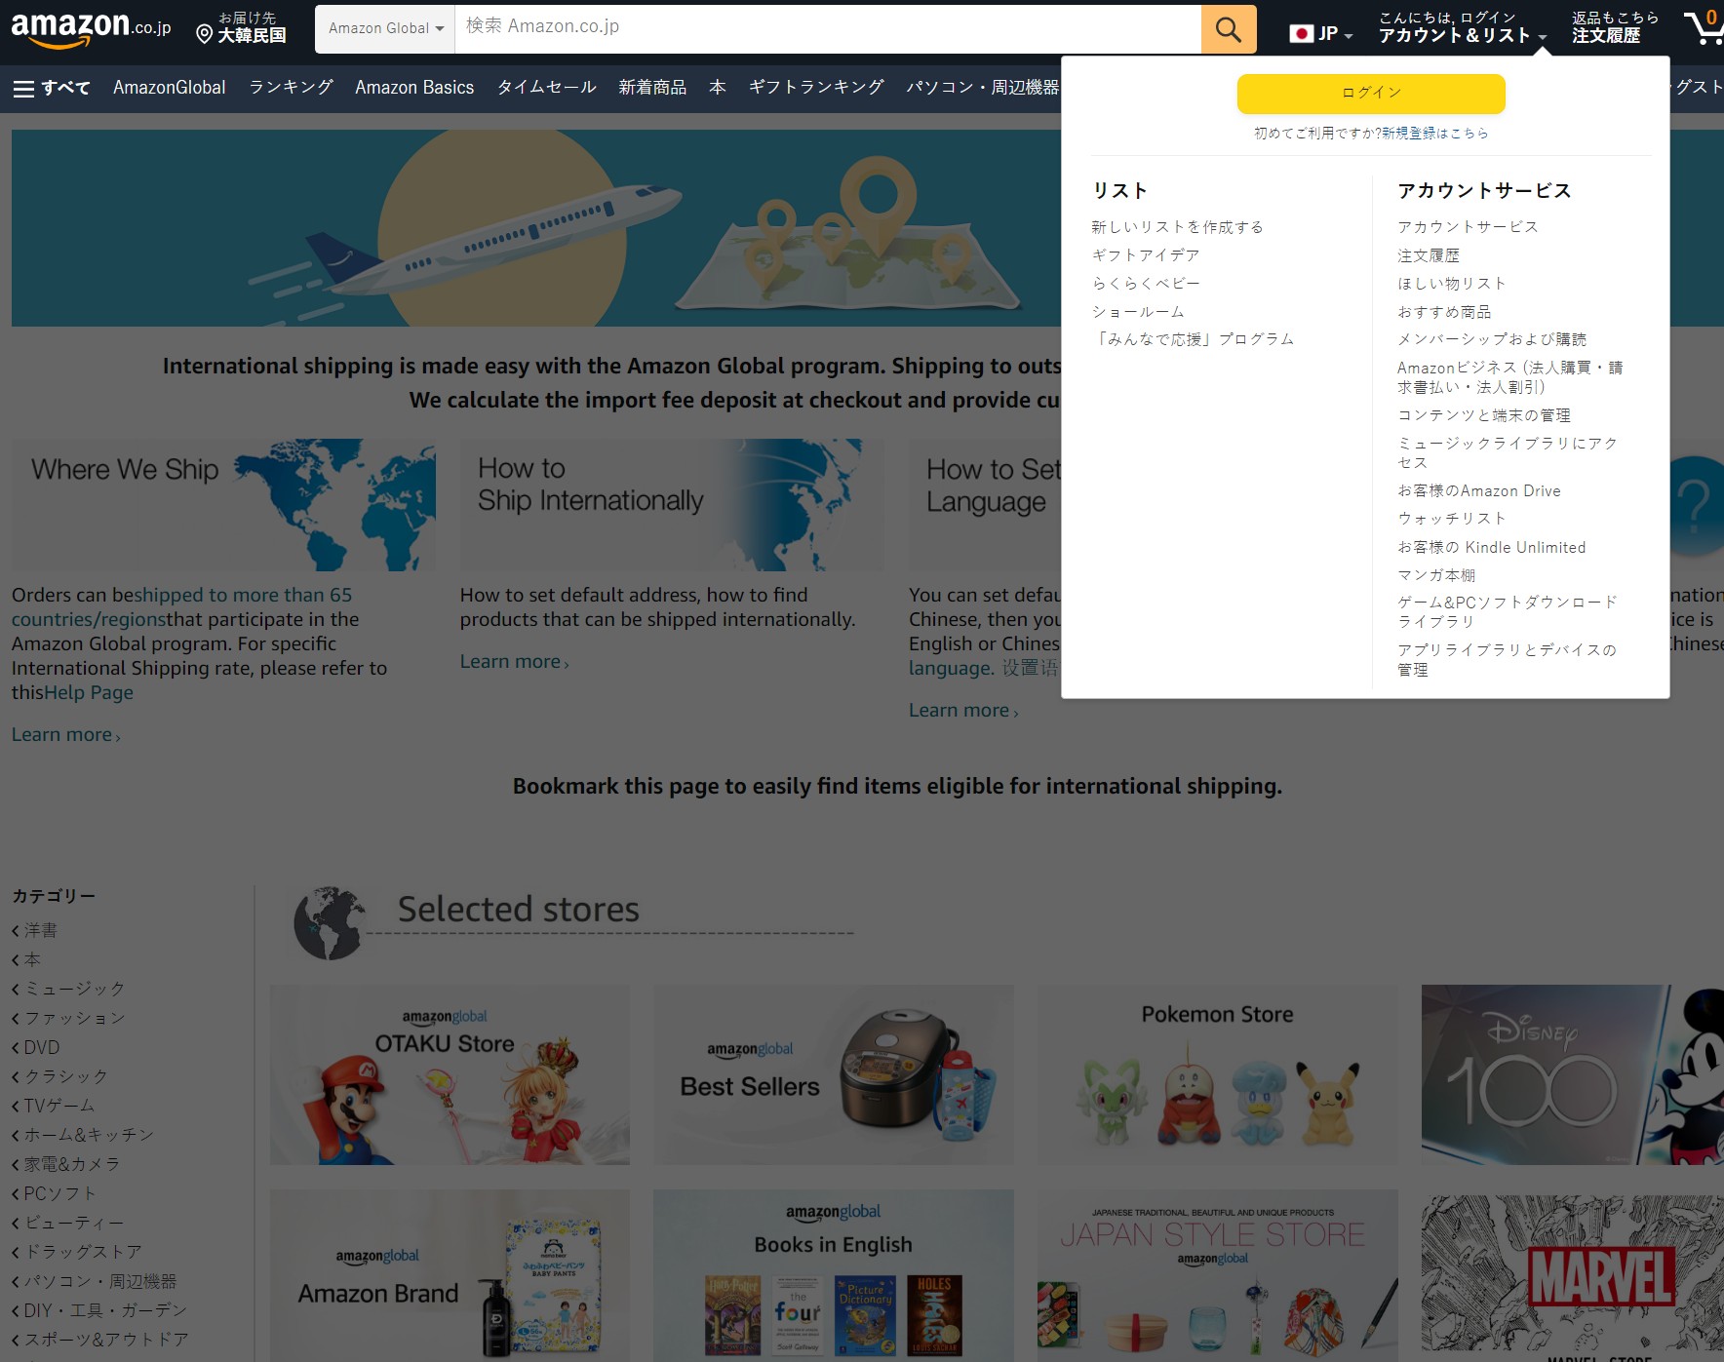
Task: Select Amazon Basics in navigation bar
Action: pos(414,88)
